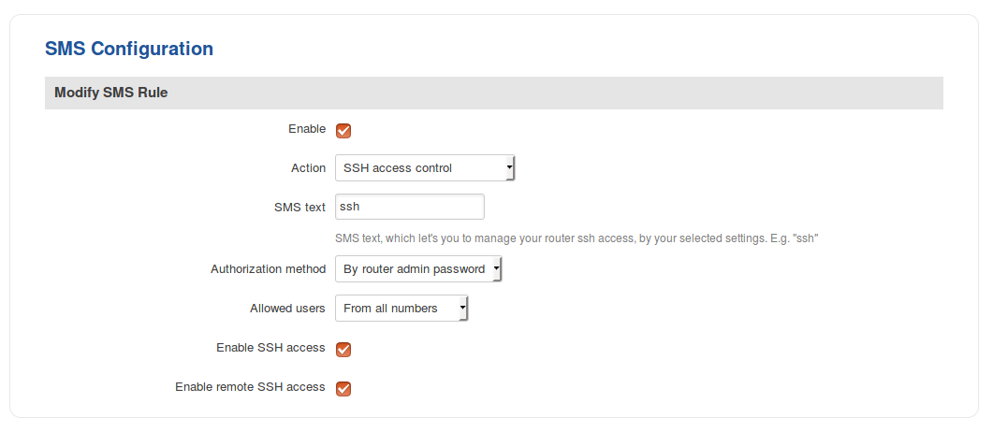
Task: Click the "Enable SSH access" label text
Action: coord(270,348)
